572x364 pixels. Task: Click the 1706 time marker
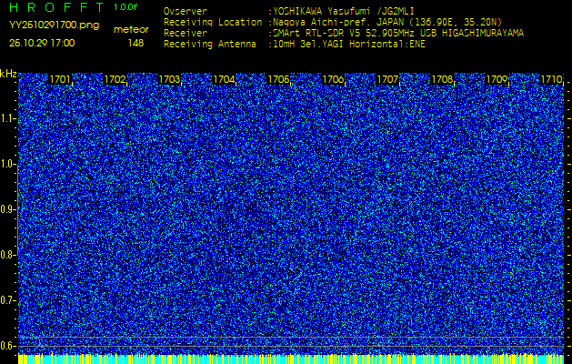(333, 79)
